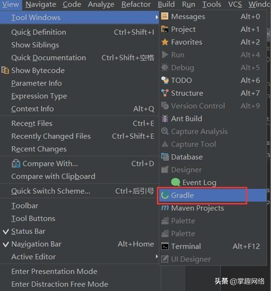The height and width of the screenshot is (291, 271).
Task: Open Structure via its icon
Action: (x=165, y=93)
